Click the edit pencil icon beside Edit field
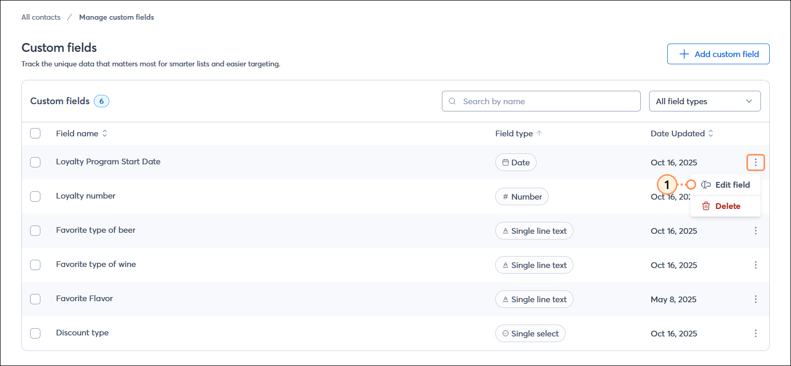The image size is (791, 366). tap(706, 185)
